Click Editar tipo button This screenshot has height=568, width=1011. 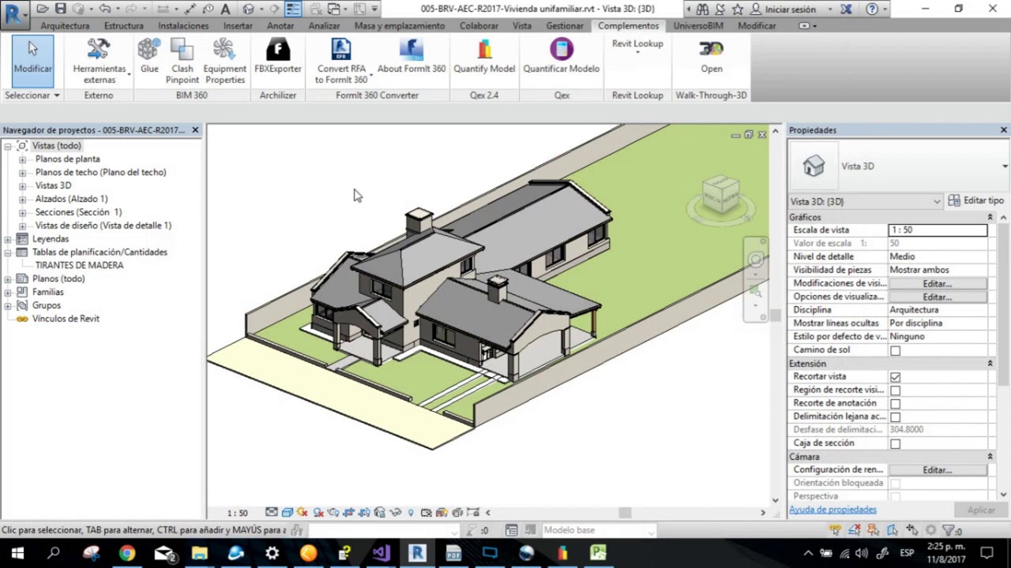[x=976, y=201]
